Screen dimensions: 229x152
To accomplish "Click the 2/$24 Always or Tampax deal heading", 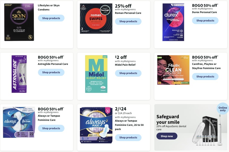I will click(x=121, y=109).
